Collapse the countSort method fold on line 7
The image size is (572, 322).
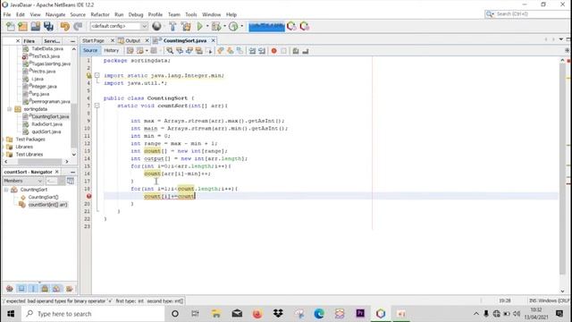coord(97,106)
